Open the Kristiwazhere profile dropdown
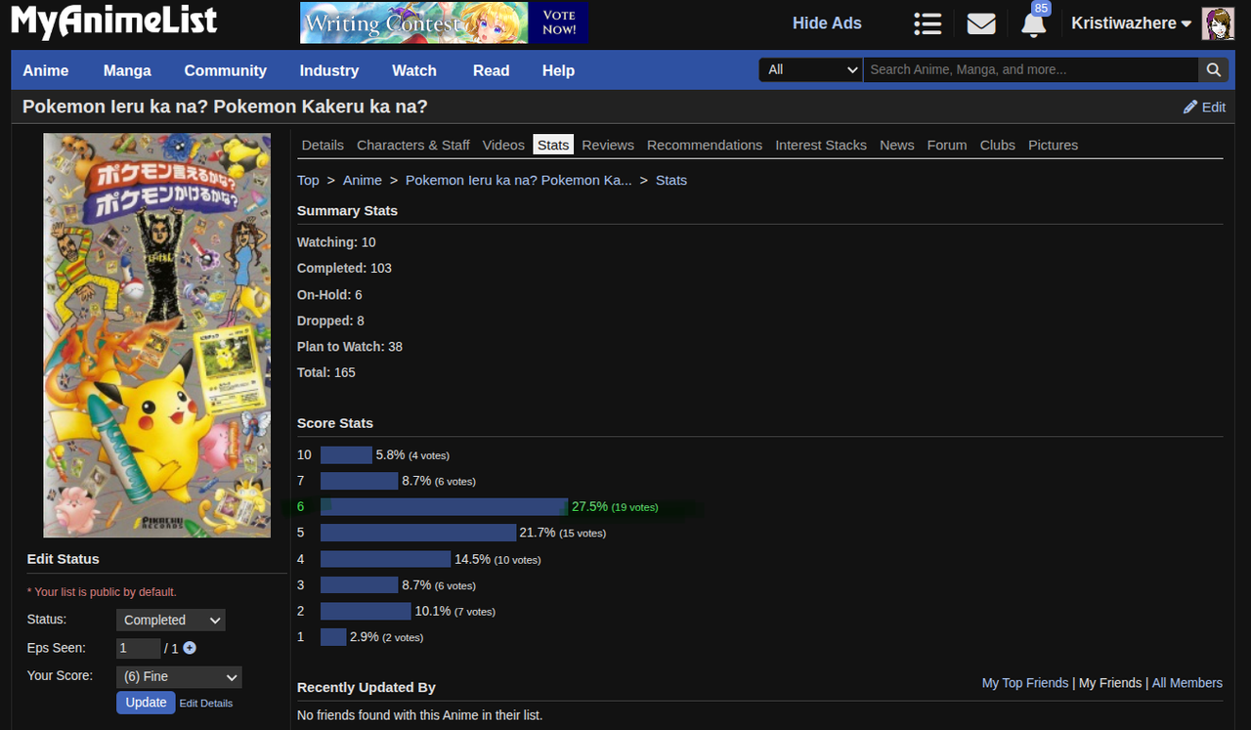 pos(1132,23)
